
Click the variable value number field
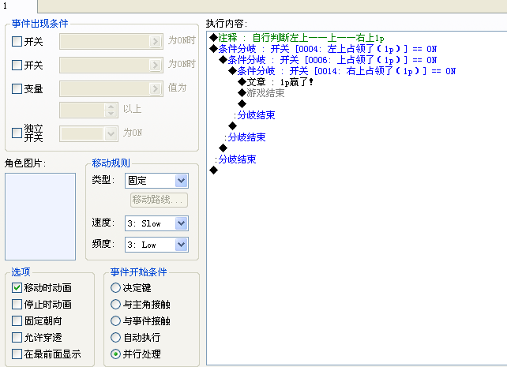82,110
